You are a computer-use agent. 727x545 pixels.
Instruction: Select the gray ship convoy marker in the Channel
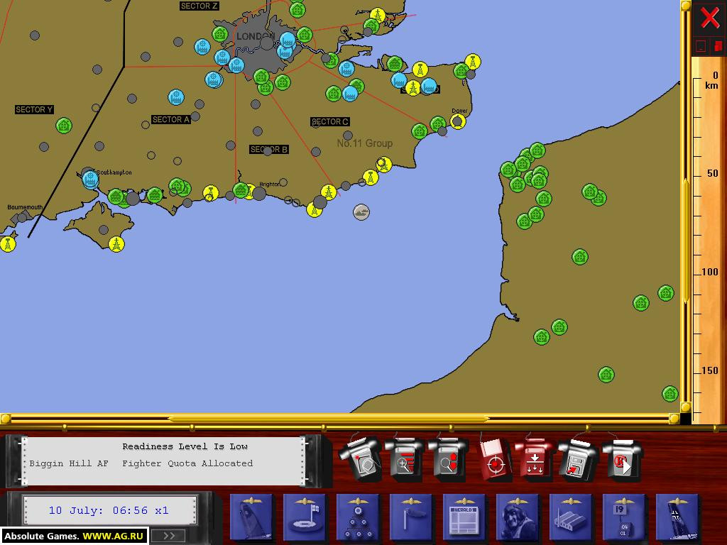[361, 211]
